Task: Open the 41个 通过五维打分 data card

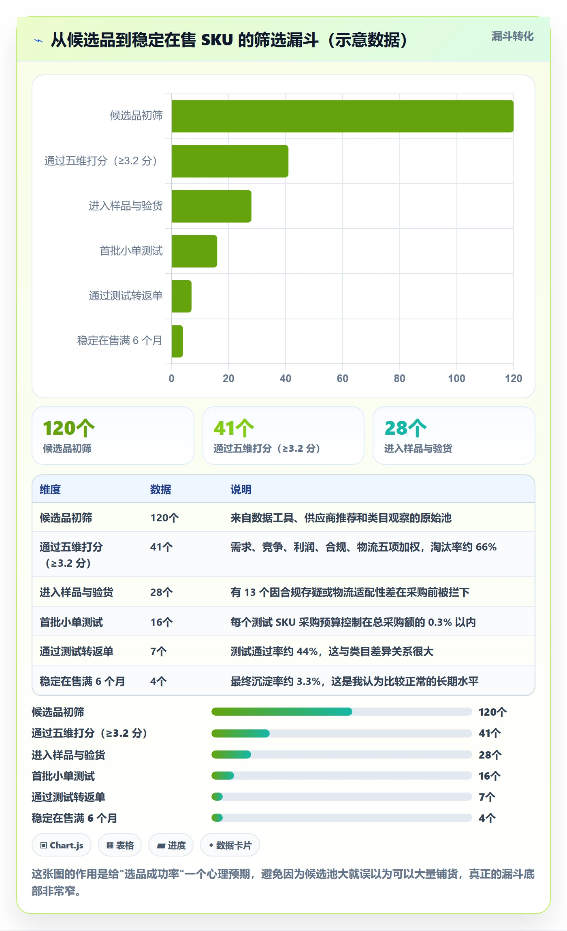Action: (283, 436)
